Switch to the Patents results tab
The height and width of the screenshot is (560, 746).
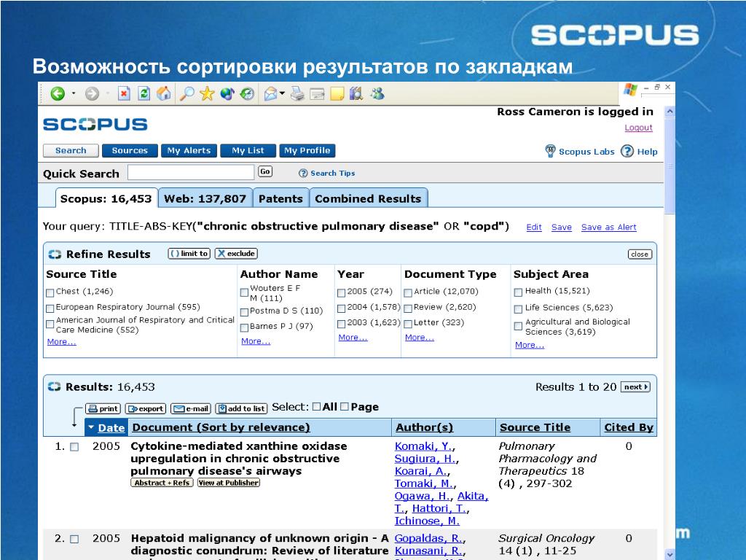click(280, 198)
